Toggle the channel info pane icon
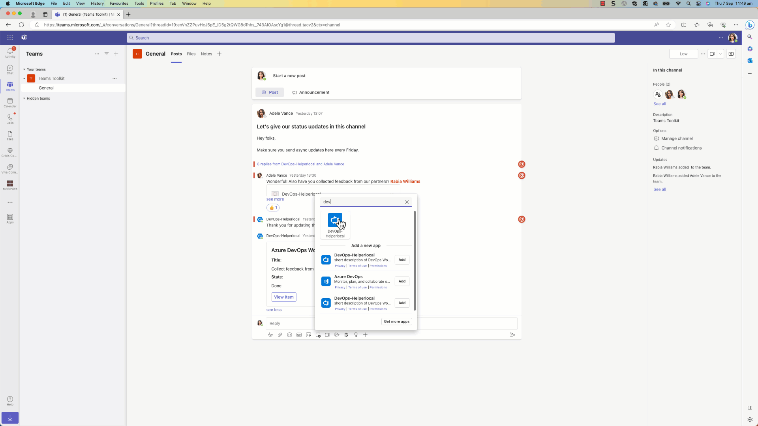The width and height of the screenshot is (758, 426). (731, 54)
